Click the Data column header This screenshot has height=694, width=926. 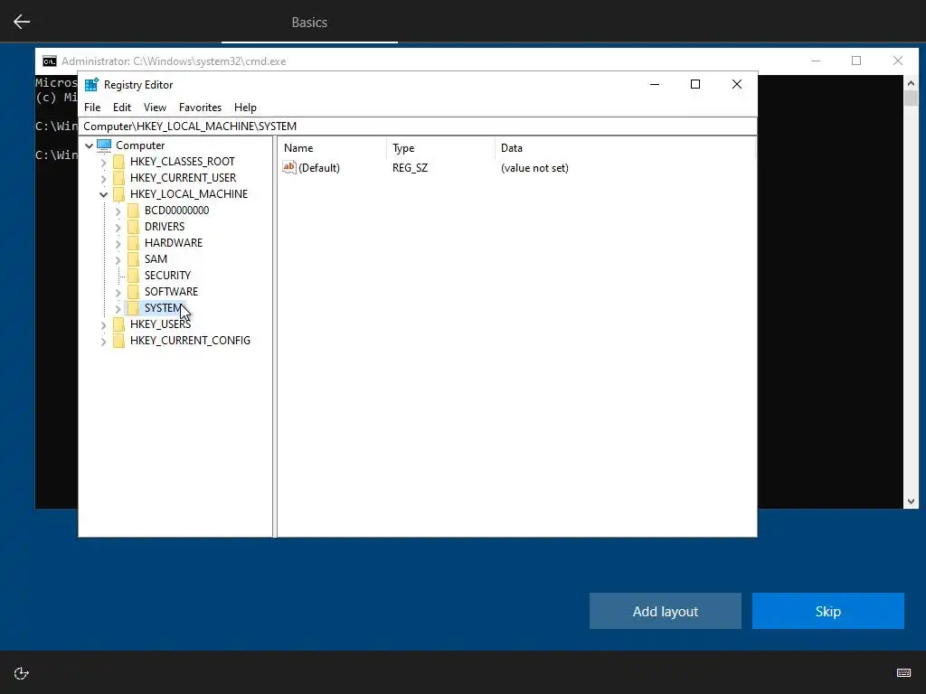pos(625,148)
